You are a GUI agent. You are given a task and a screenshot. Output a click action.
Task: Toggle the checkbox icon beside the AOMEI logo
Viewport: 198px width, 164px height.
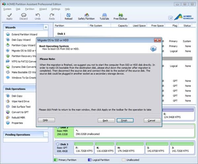point(171,18)
